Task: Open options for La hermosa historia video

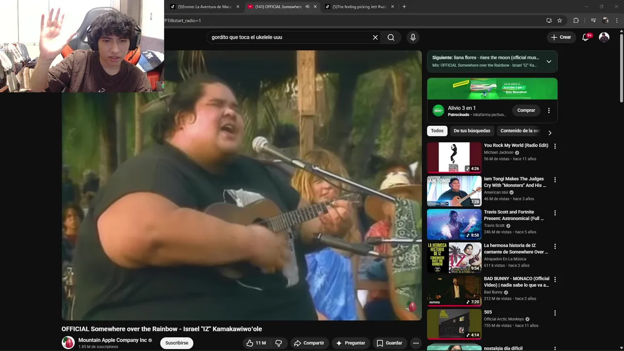Action: click(x=555, y=247)
